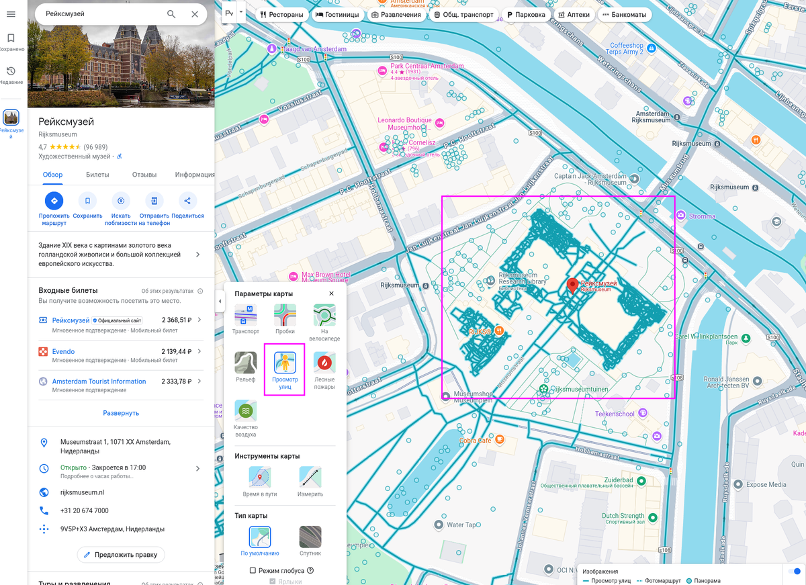Filter by Банкоматы chip
Screen dimensions: 806x585
(x=624, y=14)
